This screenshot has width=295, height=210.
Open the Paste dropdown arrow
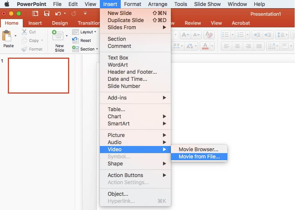[x=15, y=36]
